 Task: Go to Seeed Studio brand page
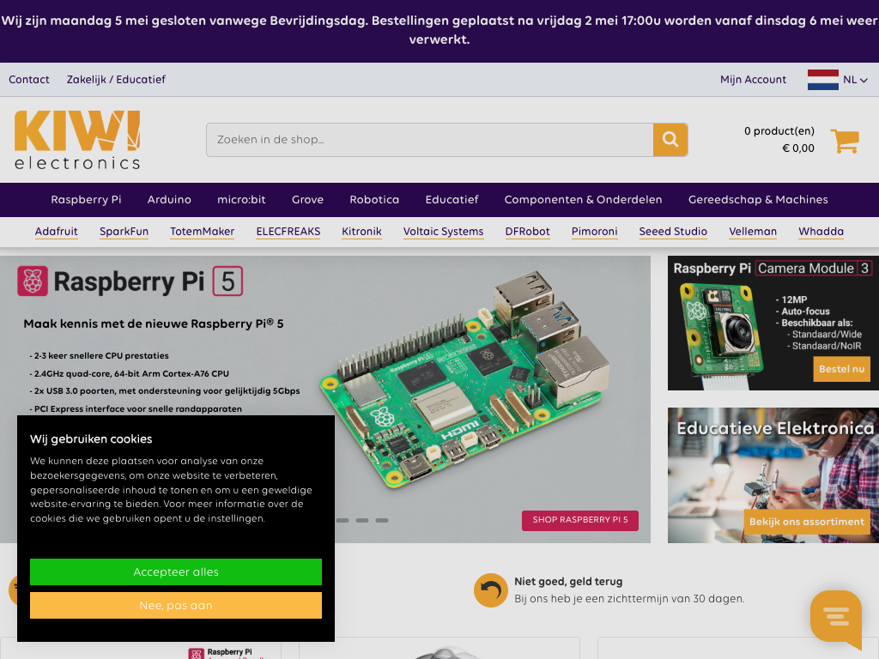pos(673,232)
